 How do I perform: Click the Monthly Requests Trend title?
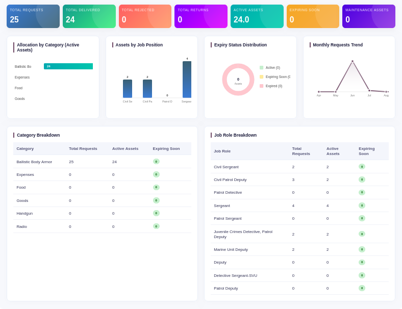click(x=338, y=45)
